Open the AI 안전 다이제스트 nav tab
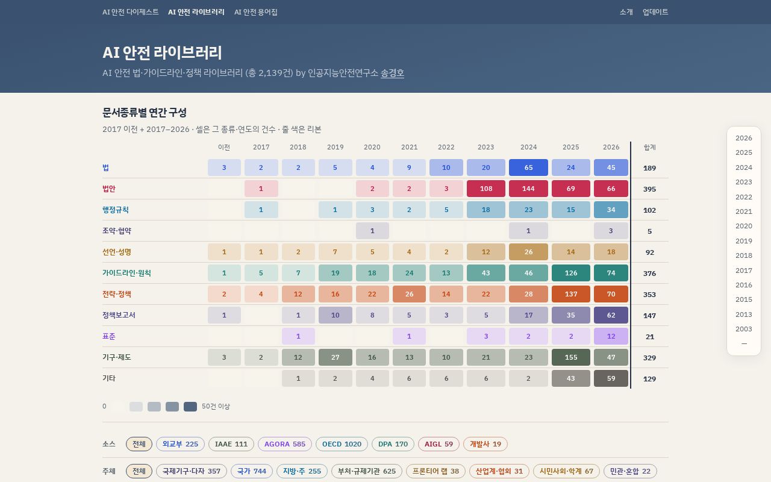771x482 pixels. (131, 12)
